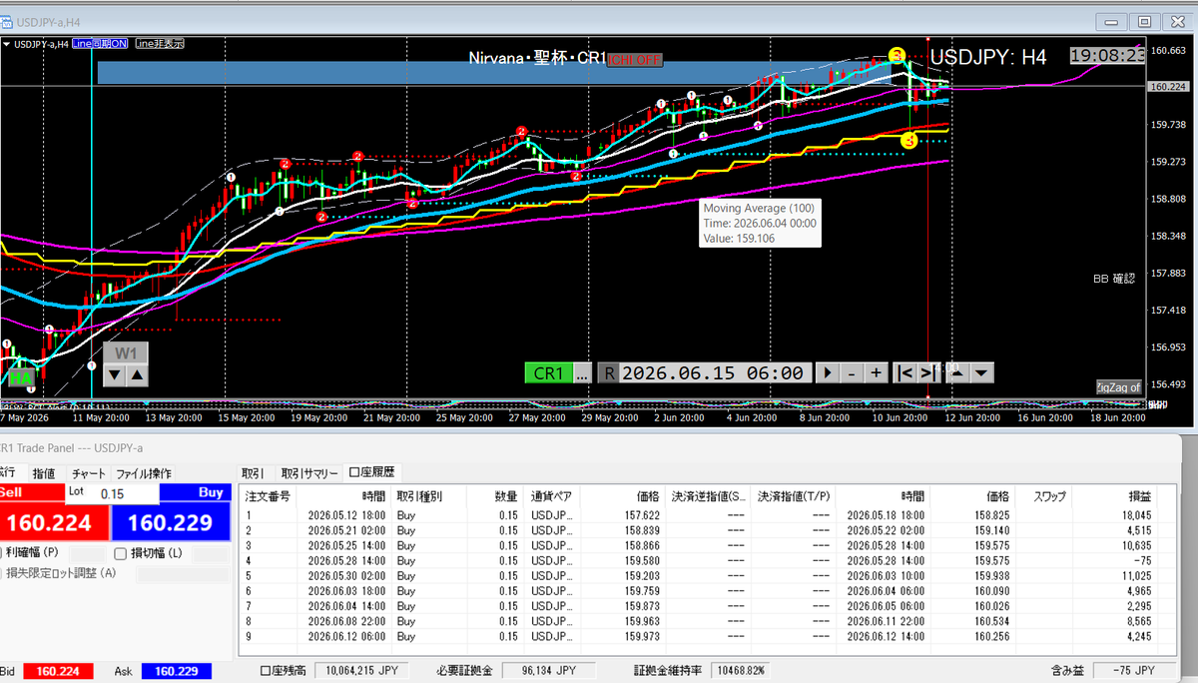Click the W1 timeframe label
This screenshot has width=1198, height=683.
[x=127, y=352]
